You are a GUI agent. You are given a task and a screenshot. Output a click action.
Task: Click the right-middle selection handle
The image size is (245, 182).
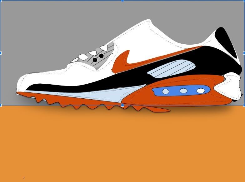tap(244, 53)
